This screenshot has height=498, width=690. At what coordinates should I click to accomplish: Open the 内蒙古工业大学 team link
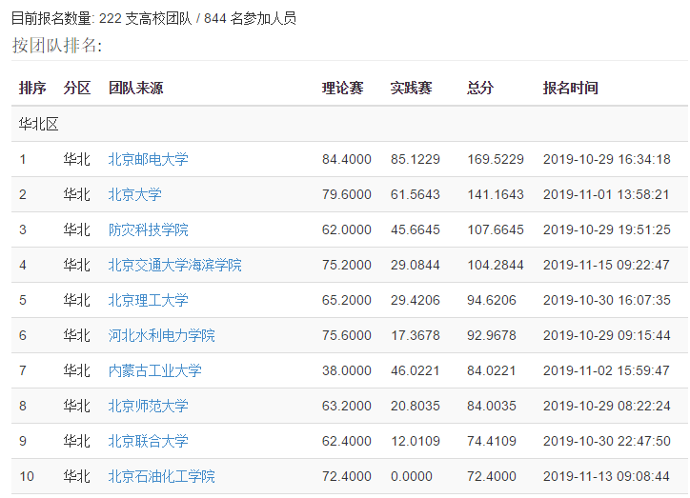tap(155, 370)
